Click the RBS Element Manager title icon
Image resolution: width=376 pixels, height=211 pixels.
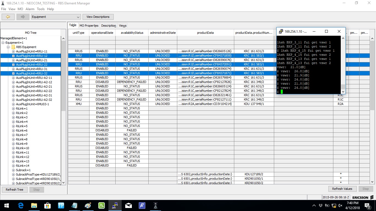coord(3,3)
